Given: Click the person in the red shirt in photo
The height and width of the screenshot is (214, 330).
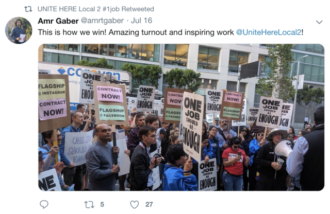Looking at the screenshot, I should [x=234, y=164].
